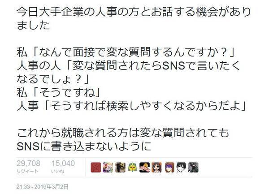
Task: Click the リツイート label
Action: click(27, 171)
